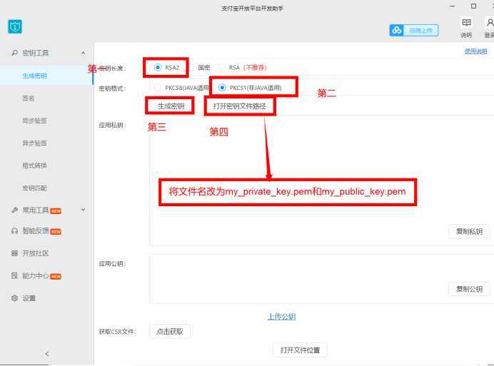Screen dimensions: 494x366
Task: Select the RSA2 radio button
Action: click(x=158, y=67)
